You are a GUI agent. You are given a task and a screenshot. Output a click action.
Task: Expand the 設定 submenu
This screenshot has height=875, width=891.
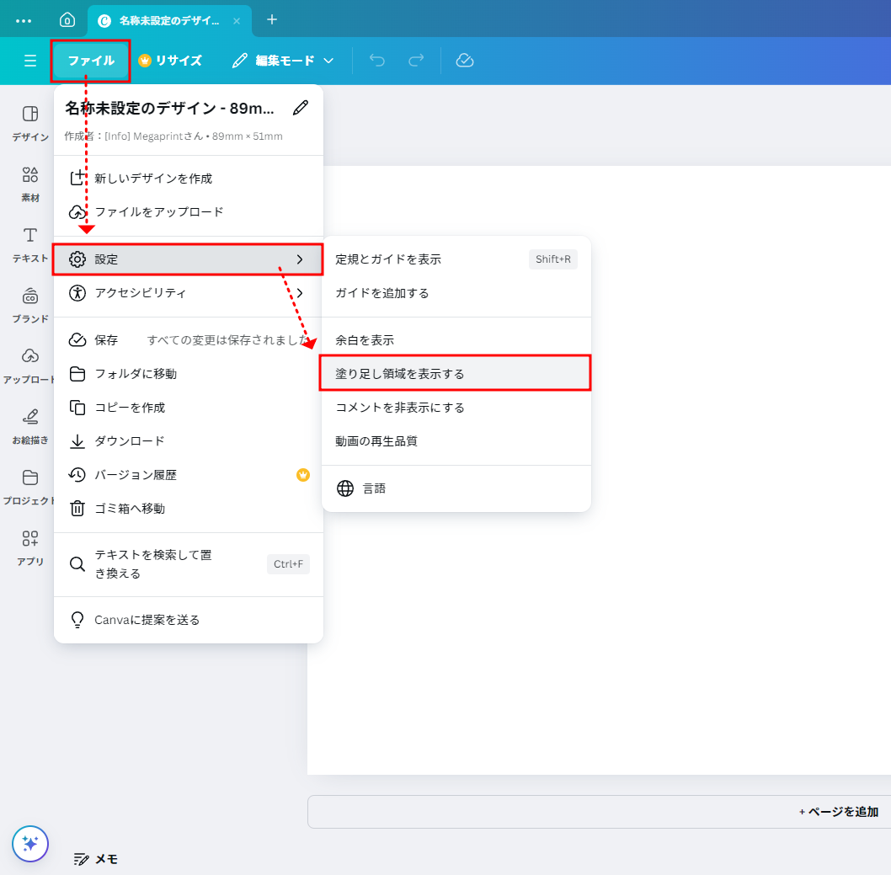[189, 259]
